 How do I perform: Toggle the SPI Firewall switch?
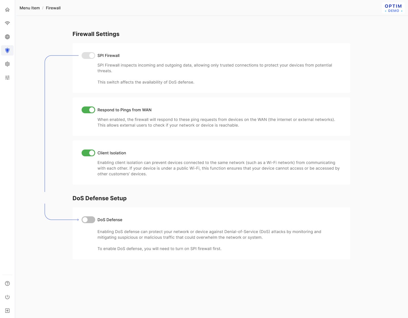pyautogui.click(x=88, y=56)
